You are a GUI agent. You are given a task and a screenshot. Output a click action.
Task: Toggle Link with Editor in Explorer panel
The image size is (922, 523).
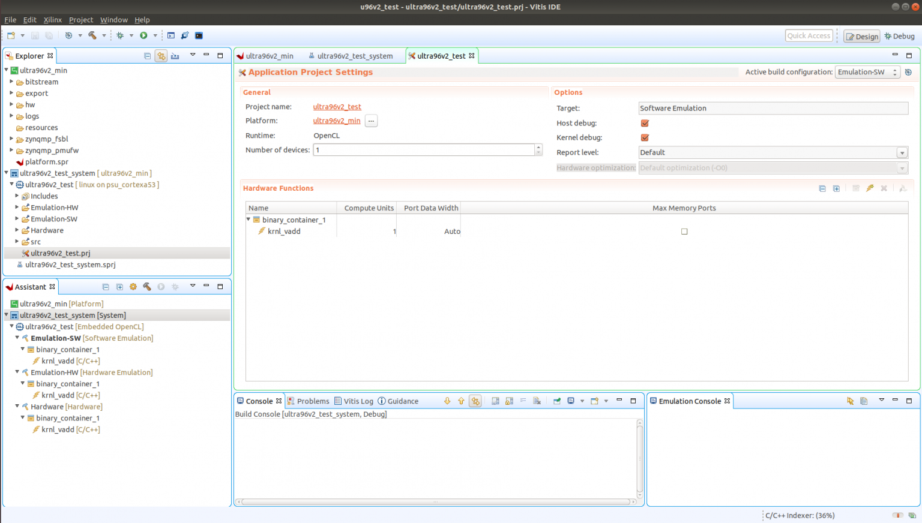(161, 56)
